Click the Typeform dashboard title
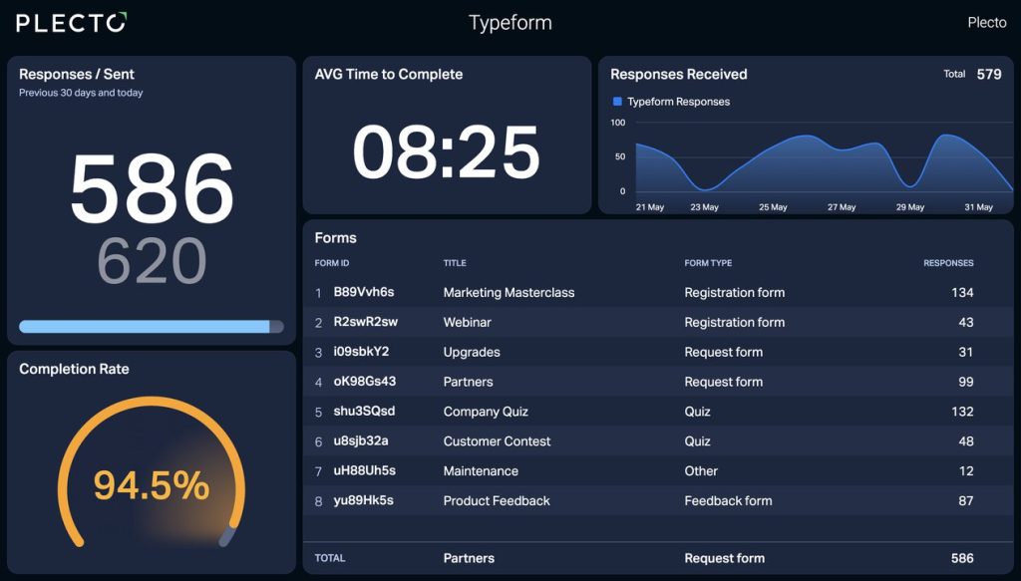Image resolution: width=1021 pixels, height=581 pixels. click(510, 23)
